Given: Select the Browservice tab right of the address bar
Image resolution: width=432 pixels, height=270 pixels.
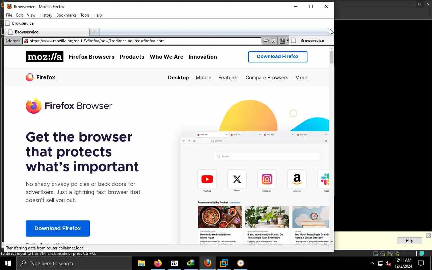Looking at the screenshot, I should [x=311, y=40].
